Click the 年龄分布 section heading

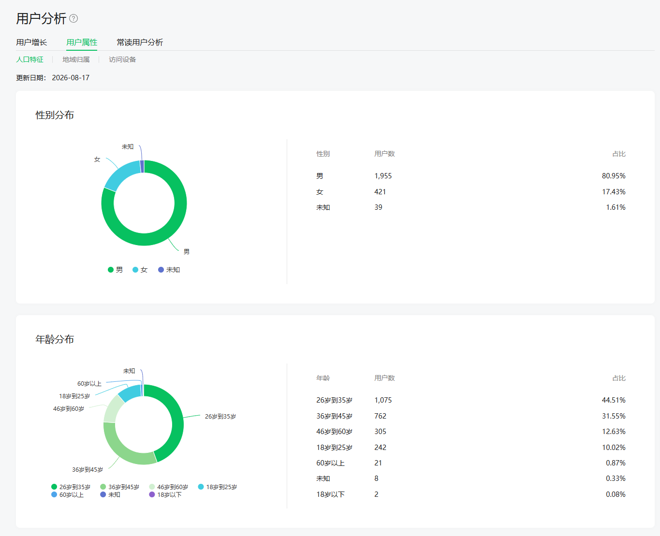click(x=55, y=339)
